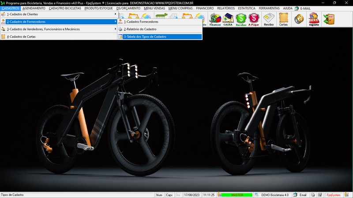Open the FERRAMENTAS menu
The image size is (353, 198).
coord(269,8)
